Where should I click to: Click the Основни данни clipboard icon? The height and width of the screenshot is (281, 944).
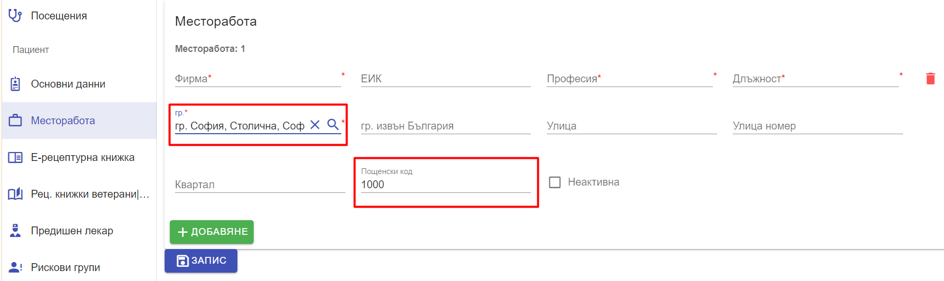pyautogui.click(x=15, y=84)
